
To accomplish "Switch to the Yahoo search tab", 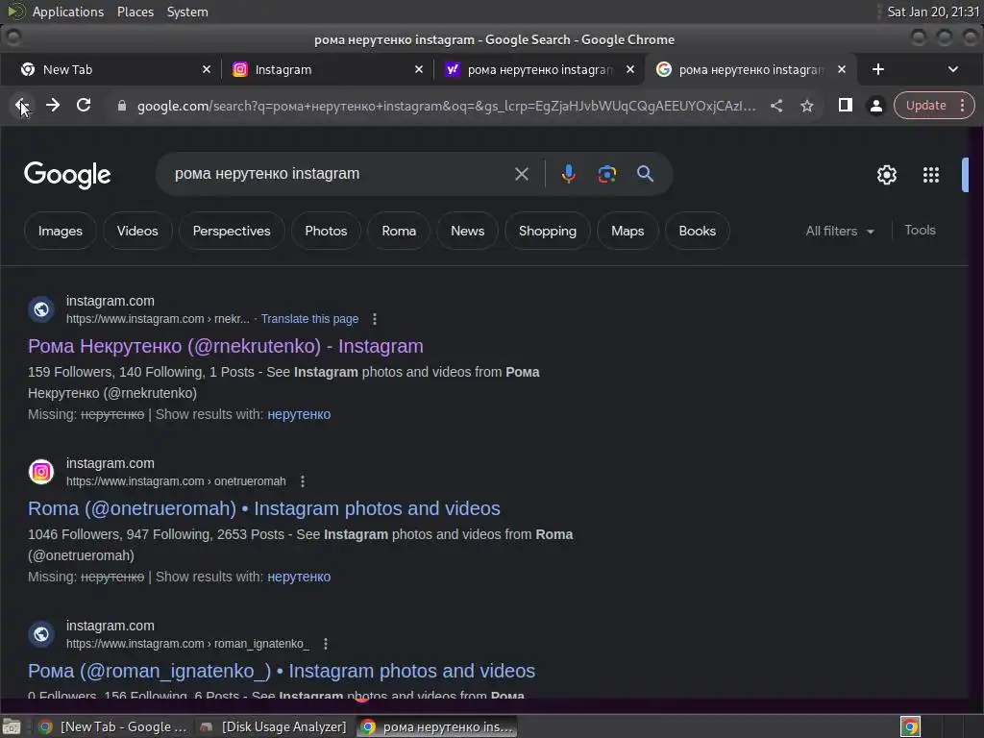I will tap(540, 69).
